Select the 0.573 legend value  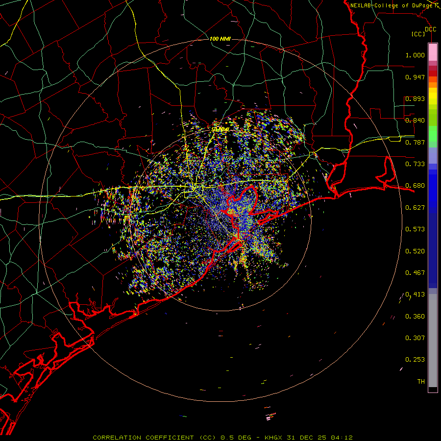coord(415,229)
